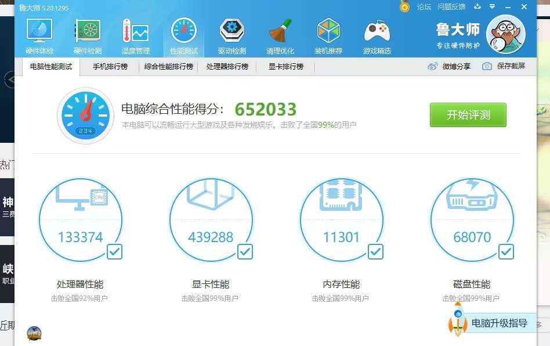The height and width of the screenshot is (346, 550).
Task: Click the 电脑综合性能得分 heading
Action: [172, 109]
